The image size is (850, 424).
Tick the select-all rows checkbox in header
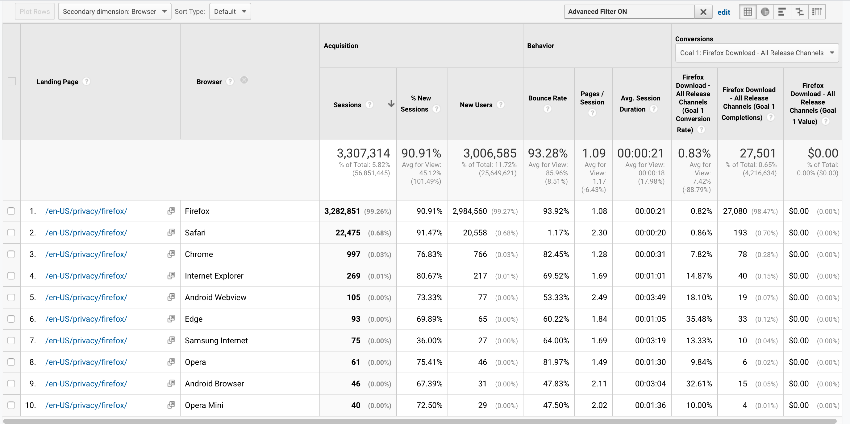coord(11,81)
